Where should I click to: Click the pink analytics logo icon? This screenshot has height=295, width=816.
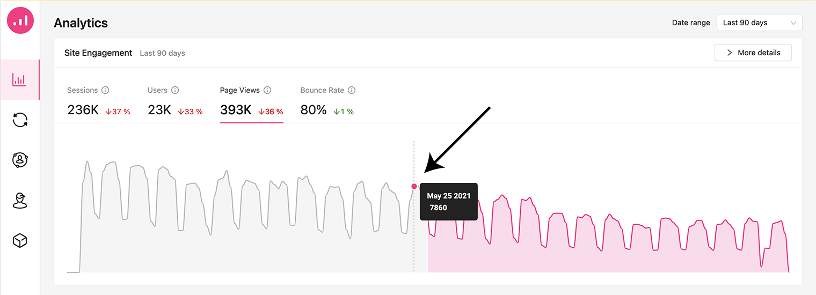point(20,20)
